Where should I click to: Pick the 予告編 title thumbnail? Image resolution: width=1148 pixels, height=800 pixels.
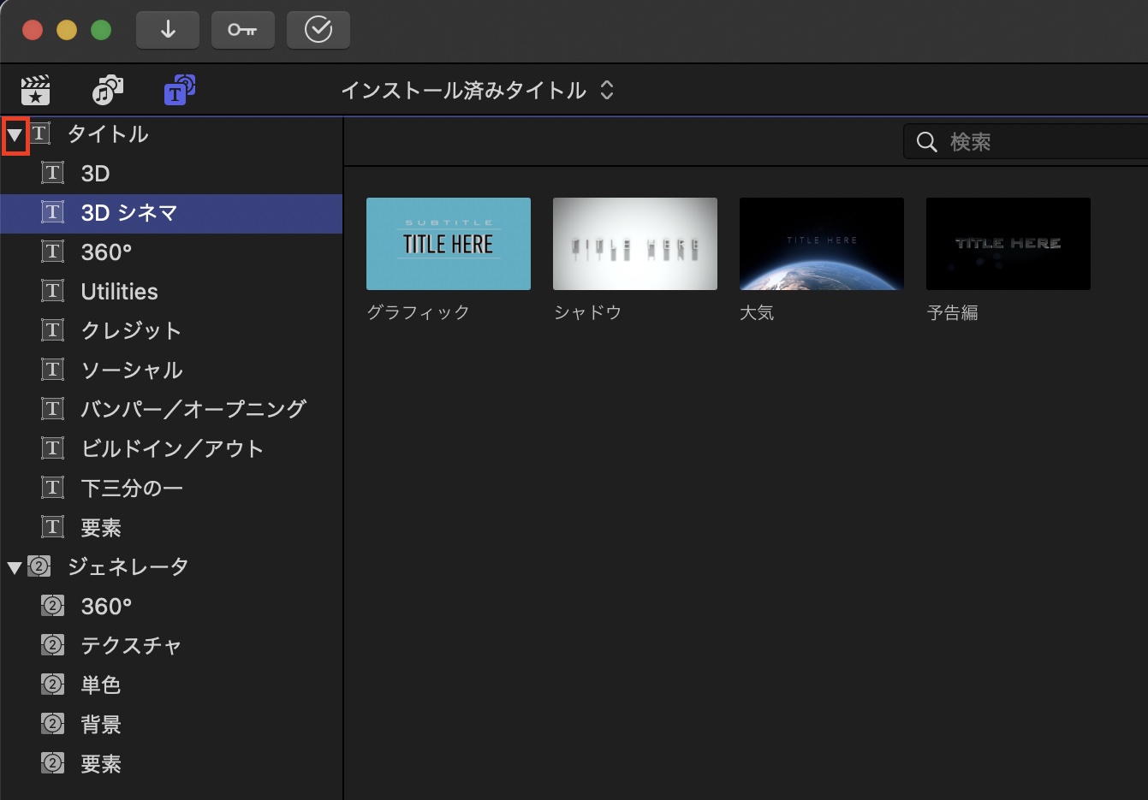(x=1008, y=244)
